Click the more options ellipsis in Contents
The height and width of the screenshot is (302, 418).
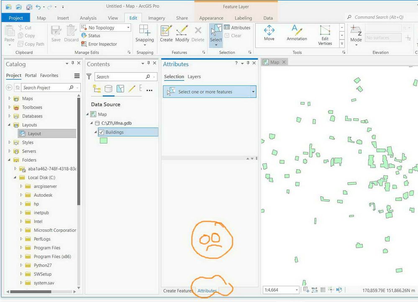[149, 90]
